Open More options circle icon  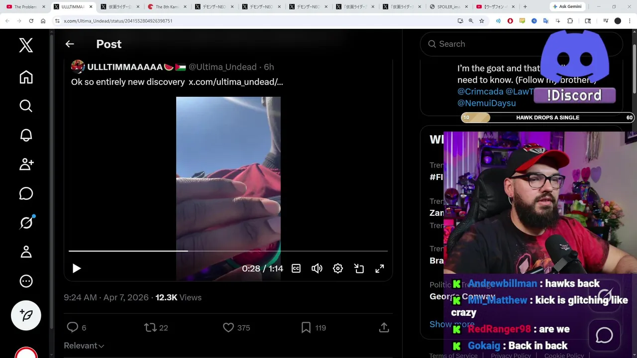26,281
